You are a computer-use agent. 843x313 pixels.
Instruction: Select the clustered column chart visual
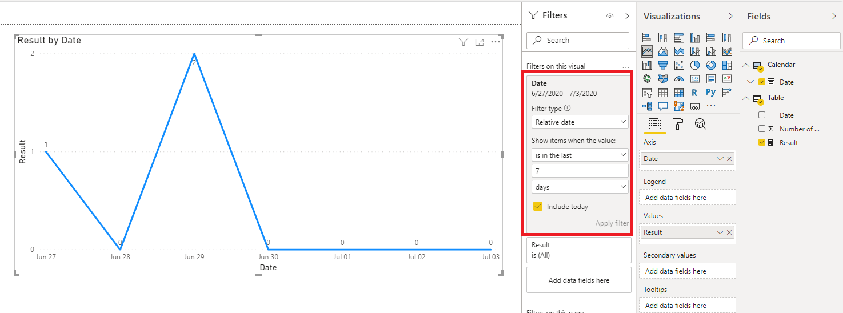[x=695, y=38]
